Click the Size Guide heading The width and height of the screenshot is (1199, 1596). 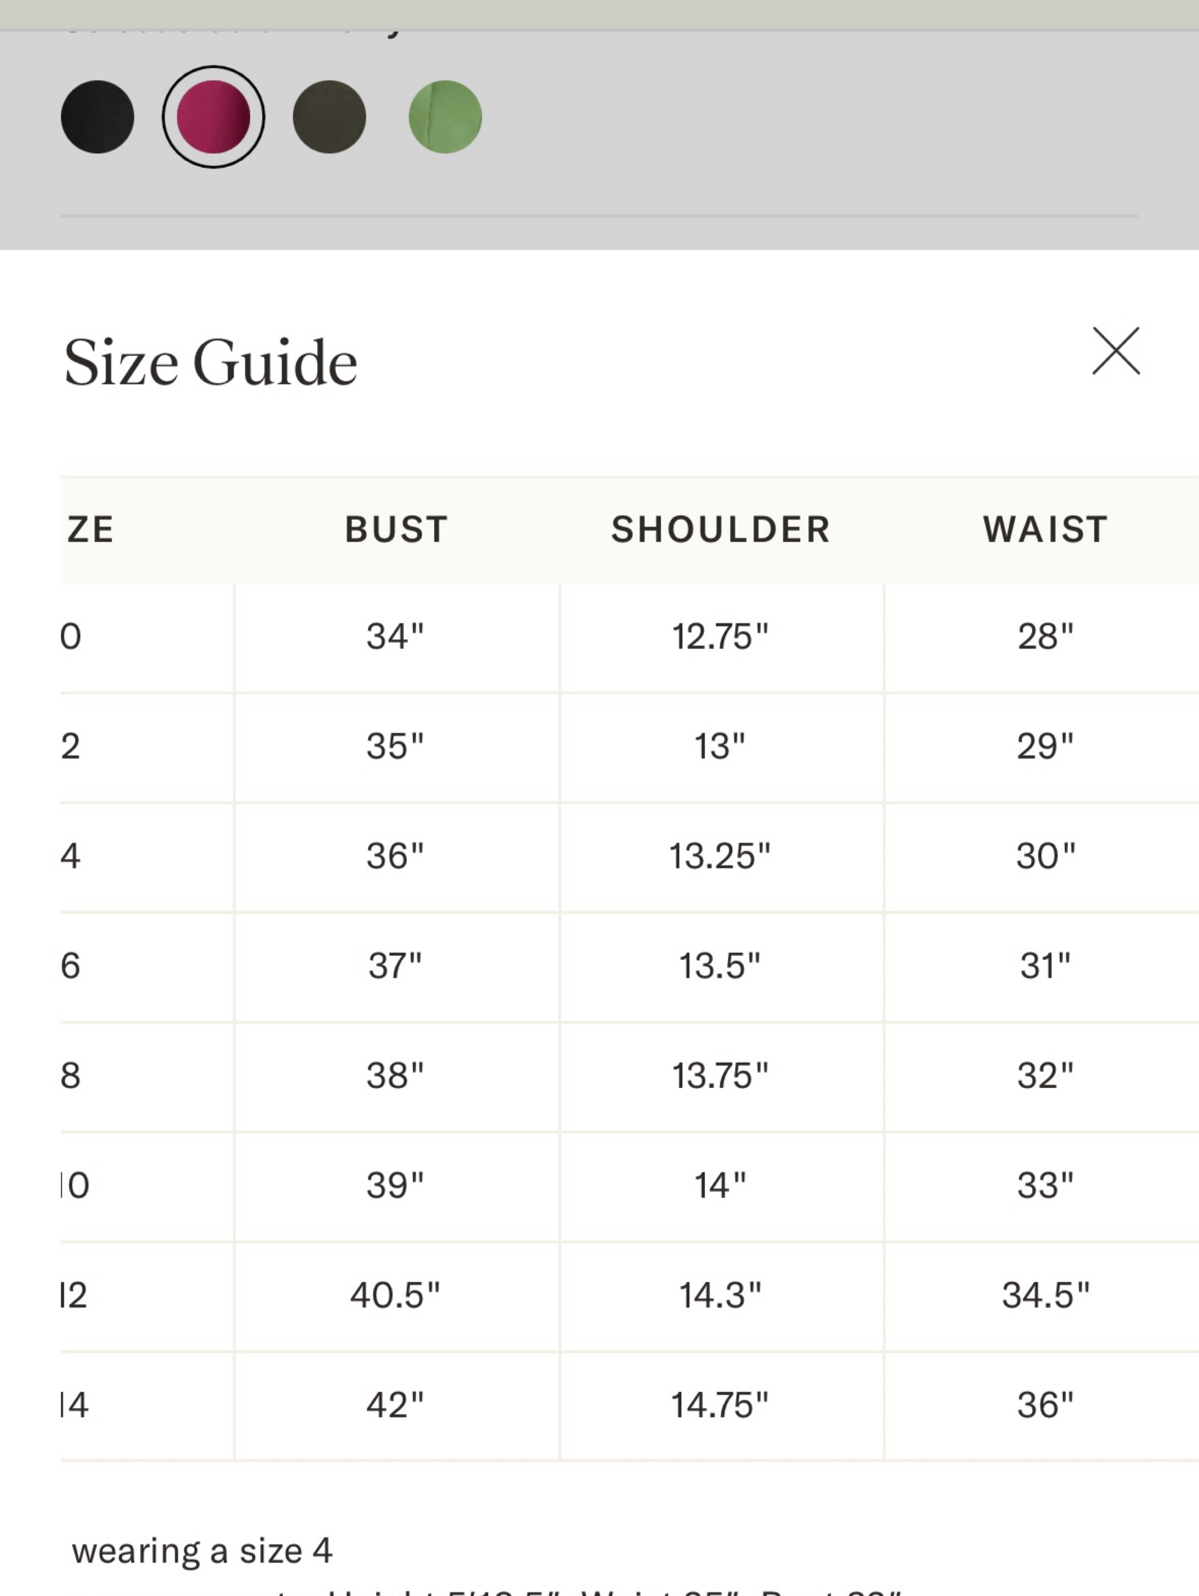coord(211,362)
